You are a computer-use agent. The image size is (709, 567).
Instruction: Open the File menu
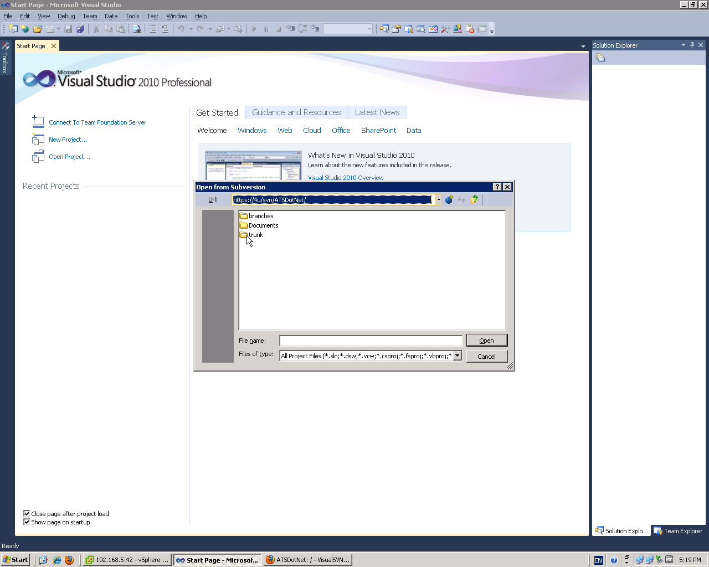click(x=8, y=16)
